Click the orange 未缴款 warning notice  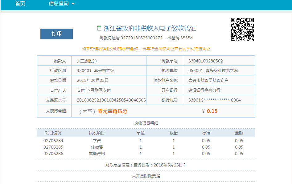click(146, 49)
